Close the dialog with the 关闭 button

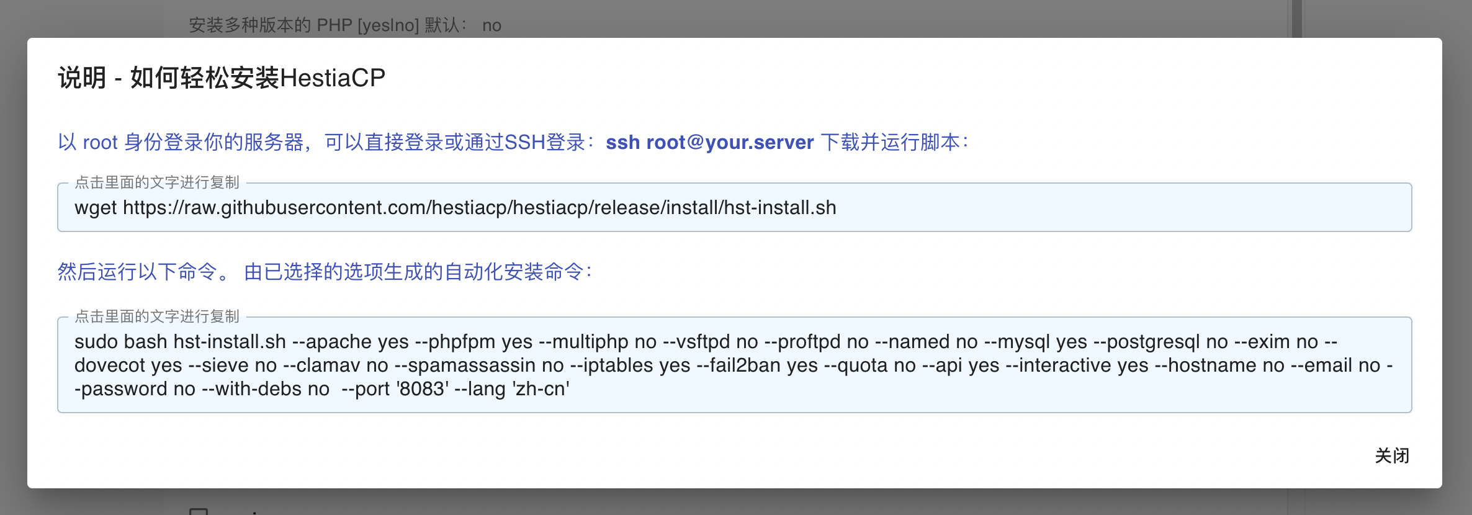coord(1391,456)
